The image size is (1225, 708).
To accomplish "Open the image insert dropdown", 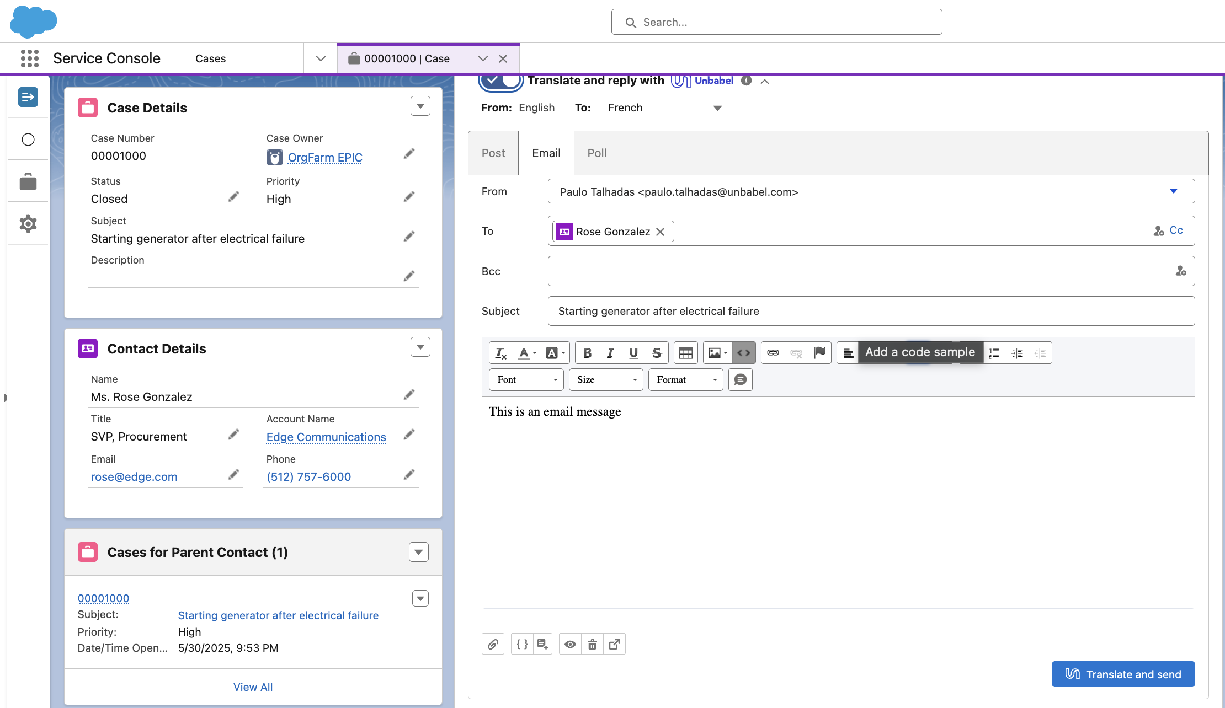I will point(718,353).
